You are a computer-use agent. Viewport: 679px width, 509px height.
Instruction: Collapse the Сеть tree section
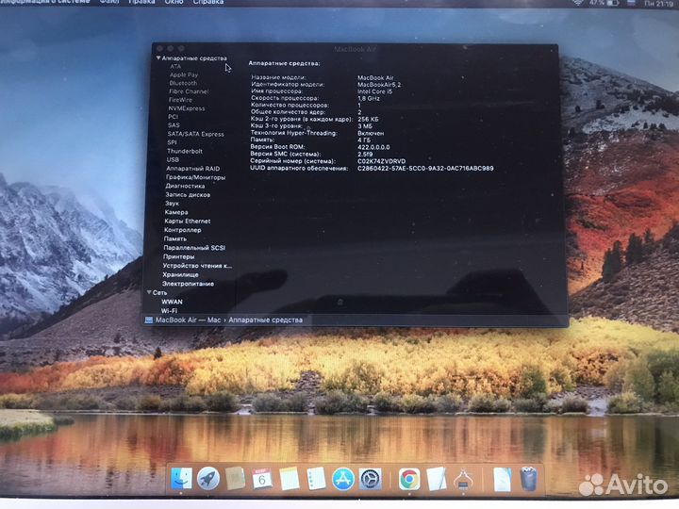tap(149, 292)
